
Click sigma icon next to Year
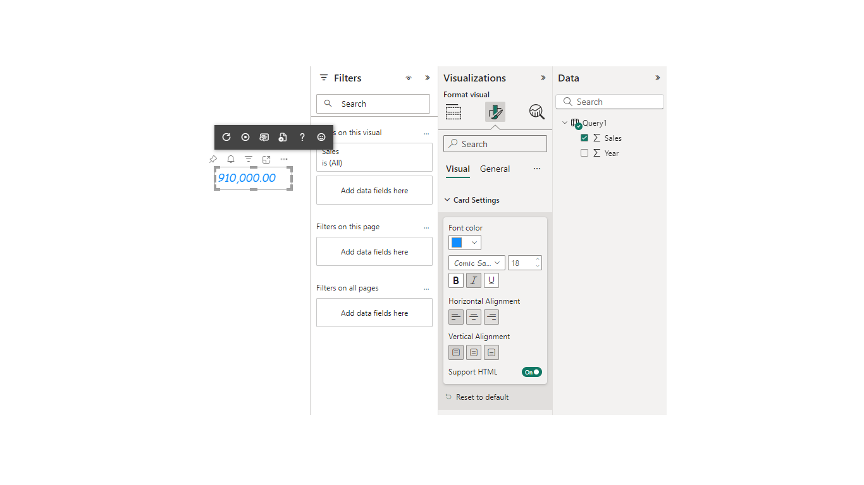click(x=596, y=153)
